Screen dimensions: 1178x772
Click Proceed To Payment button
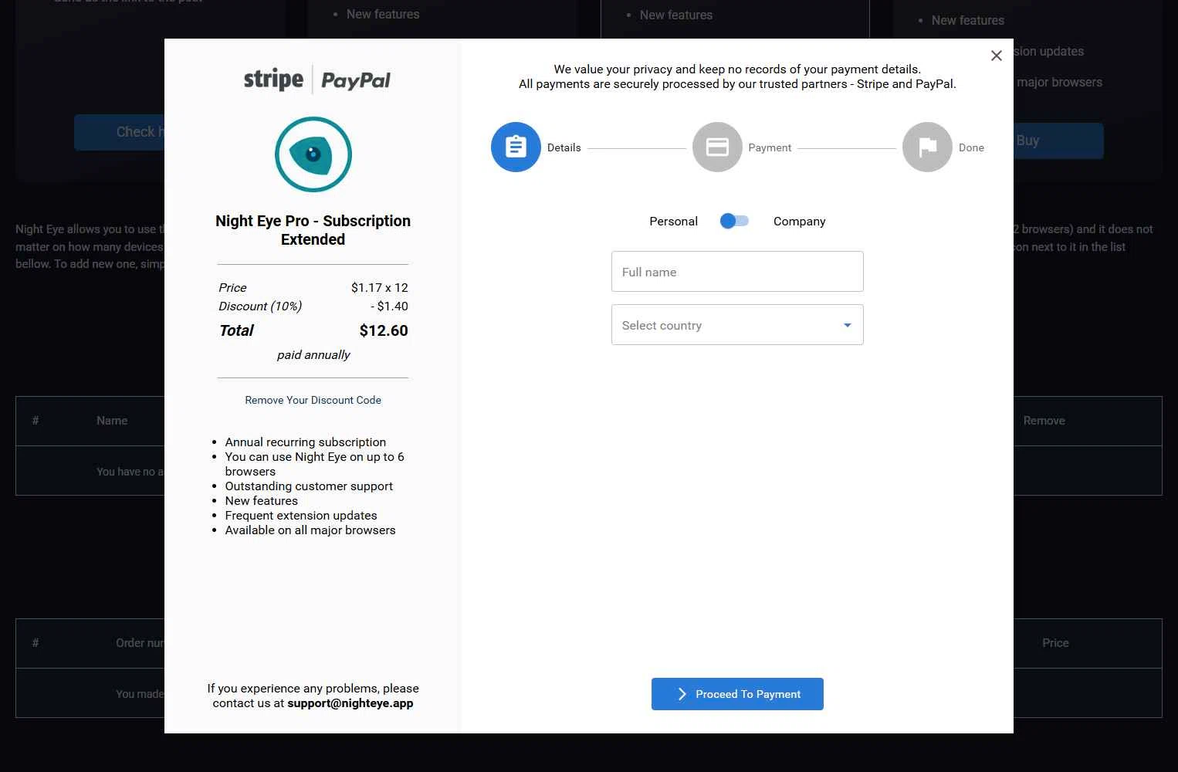pos(737,694)
